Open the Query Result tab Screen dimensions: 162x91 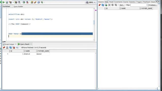(x=24, y=44)
